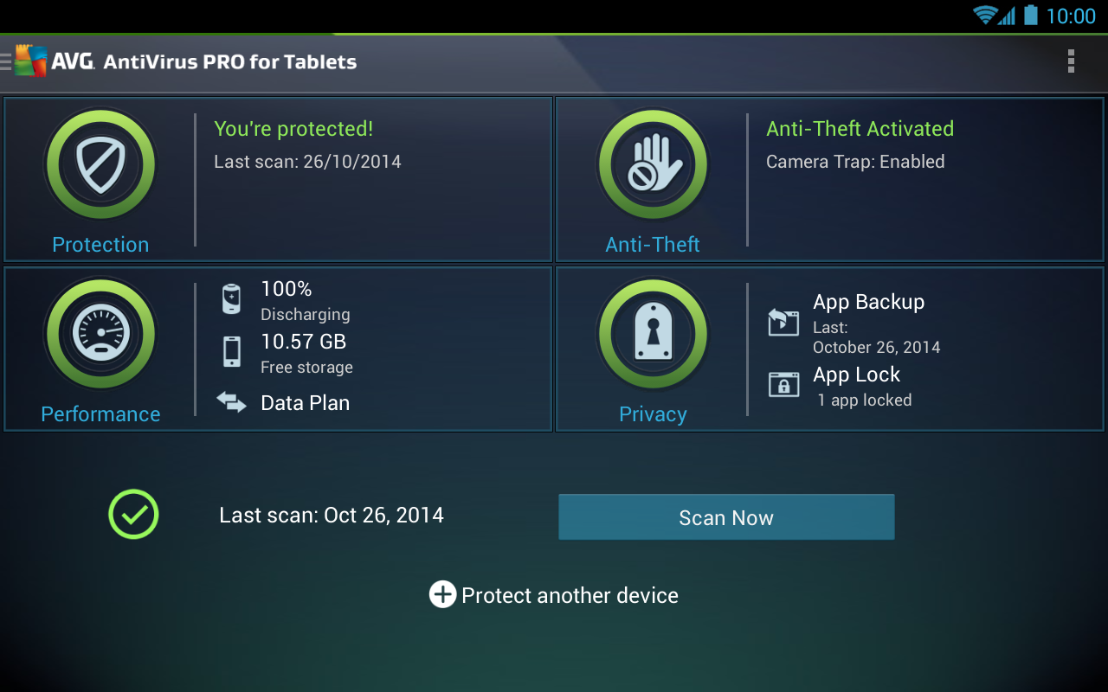Click the green scan status checkmark

(x=133, y=515)
